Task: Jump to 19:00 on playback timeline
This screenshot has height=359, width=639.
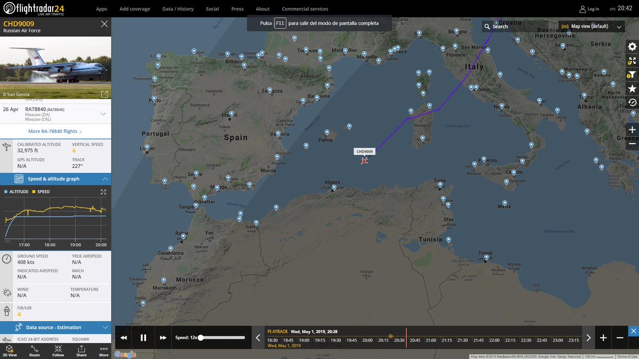Action: coord(304,340)
